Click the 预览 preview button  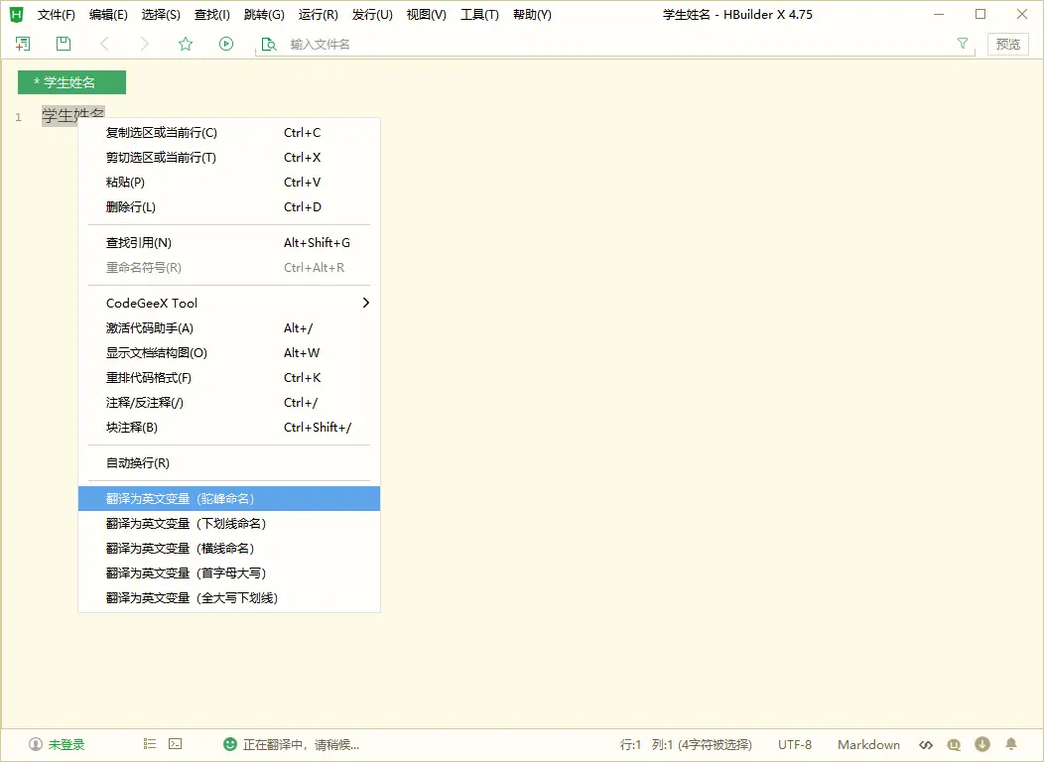click(x=1007, y=44)
